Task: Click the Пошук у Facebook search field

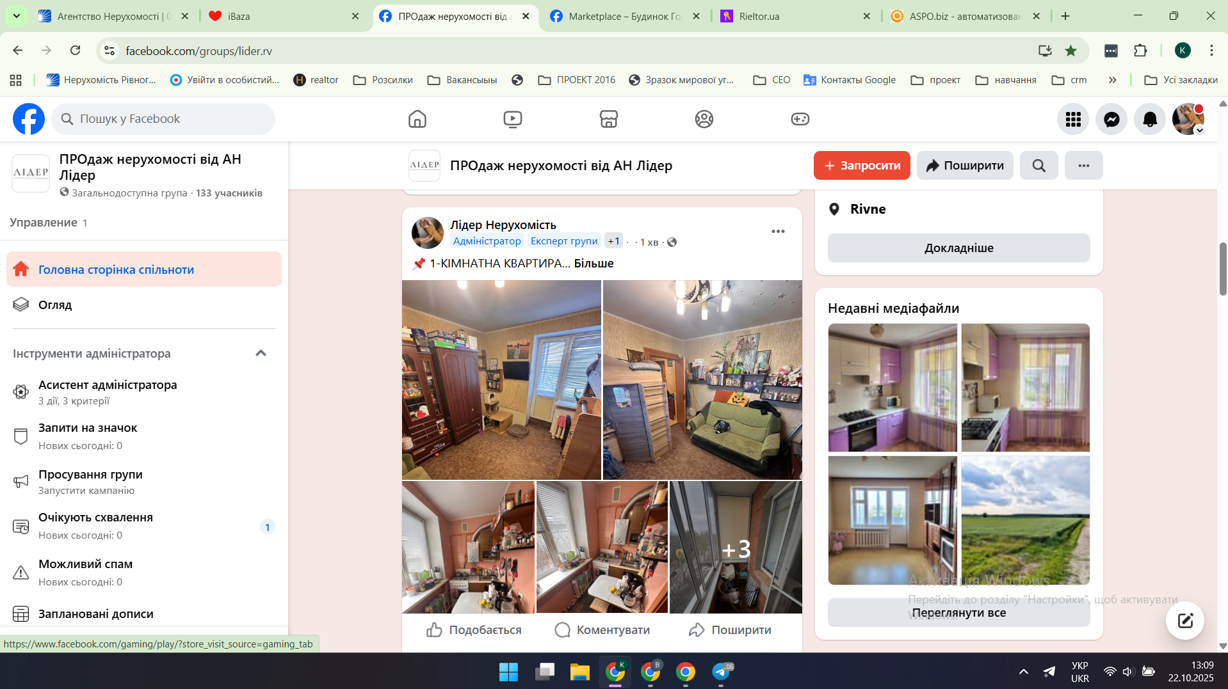Action: click(163, 119)
